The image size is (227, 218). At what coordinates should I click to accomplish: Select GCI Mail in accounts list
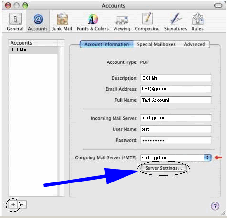(x=33, y=50)
